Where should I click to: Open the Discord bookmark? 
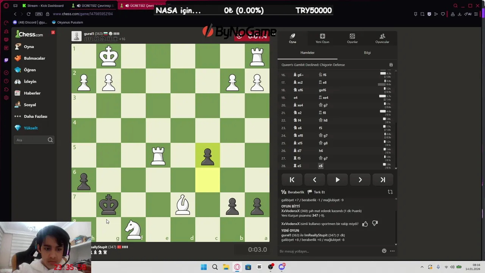click(30, 22)
